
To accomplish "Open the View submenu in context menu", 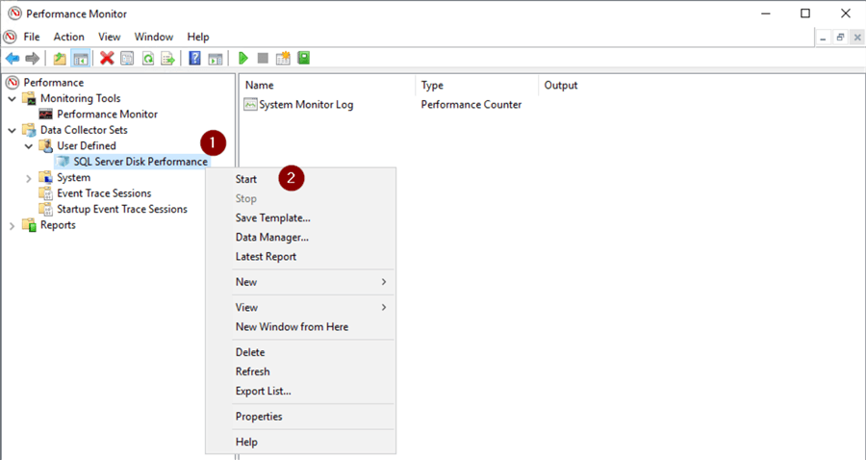I will point(313,308).
